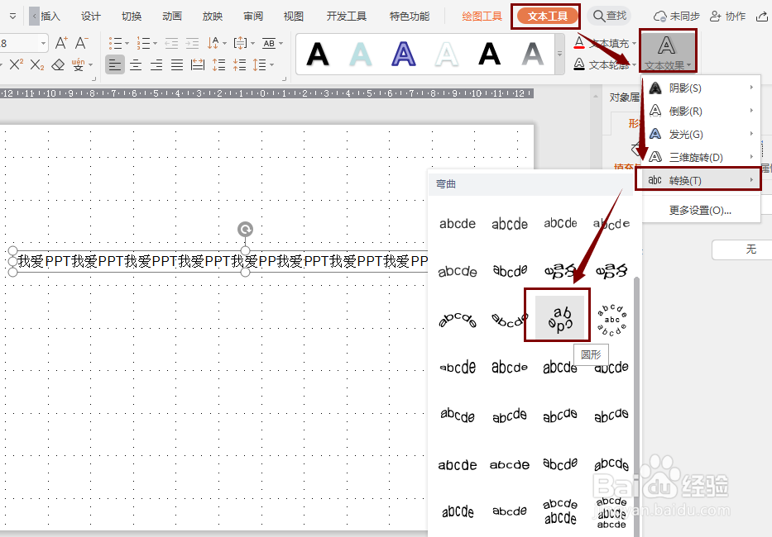Open 更多设置(O)... more settings
The height and width of the screenshot is (537, 772).
pos(700,211)
